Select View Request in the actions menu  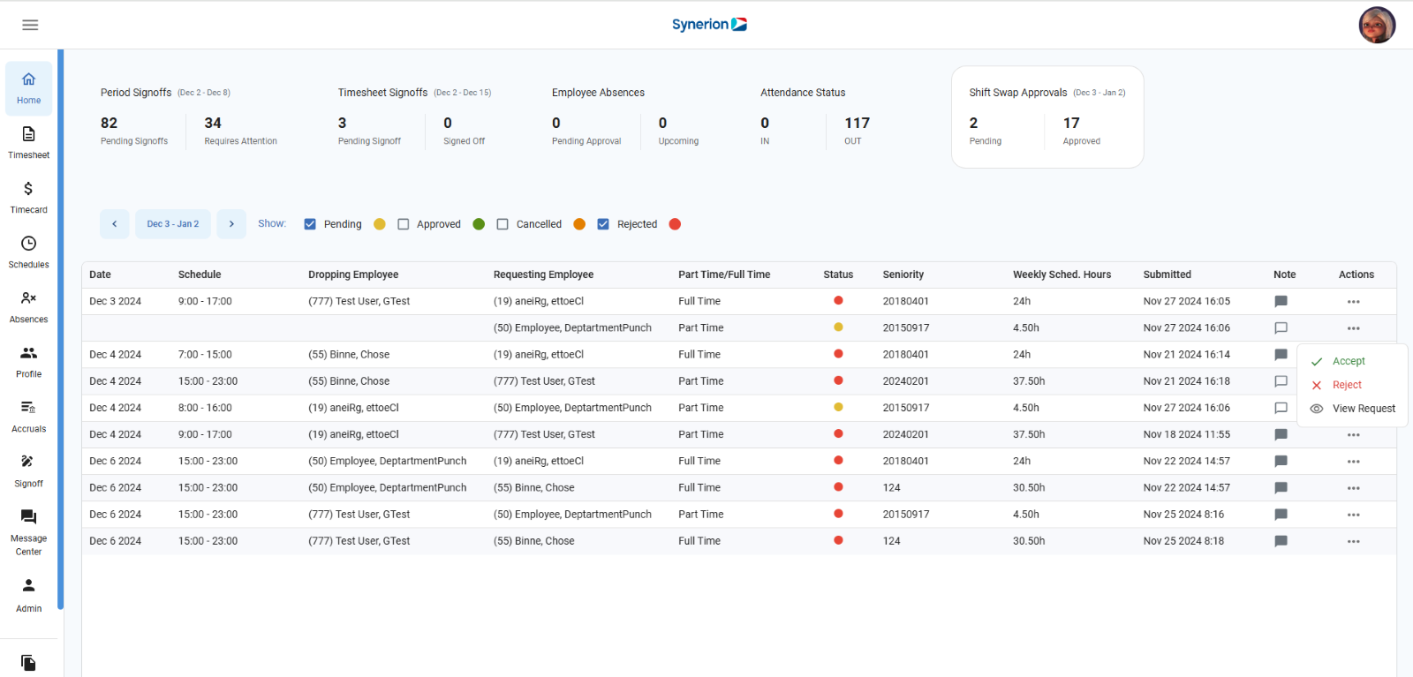pyautogui.click(x=1352, y=409)
